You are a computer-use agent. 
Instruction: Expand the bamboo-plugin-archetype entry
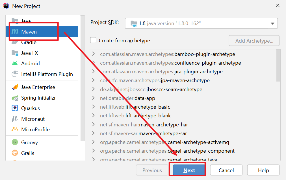point(94,54)
